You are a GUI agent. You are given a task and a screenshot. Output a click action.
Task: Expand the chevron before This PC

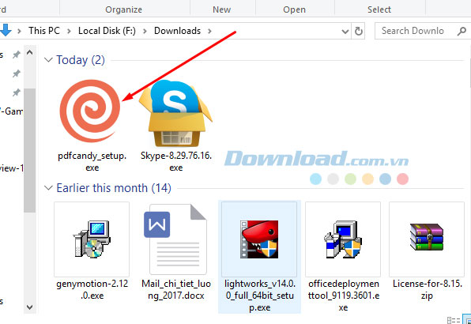coord(19,31)
